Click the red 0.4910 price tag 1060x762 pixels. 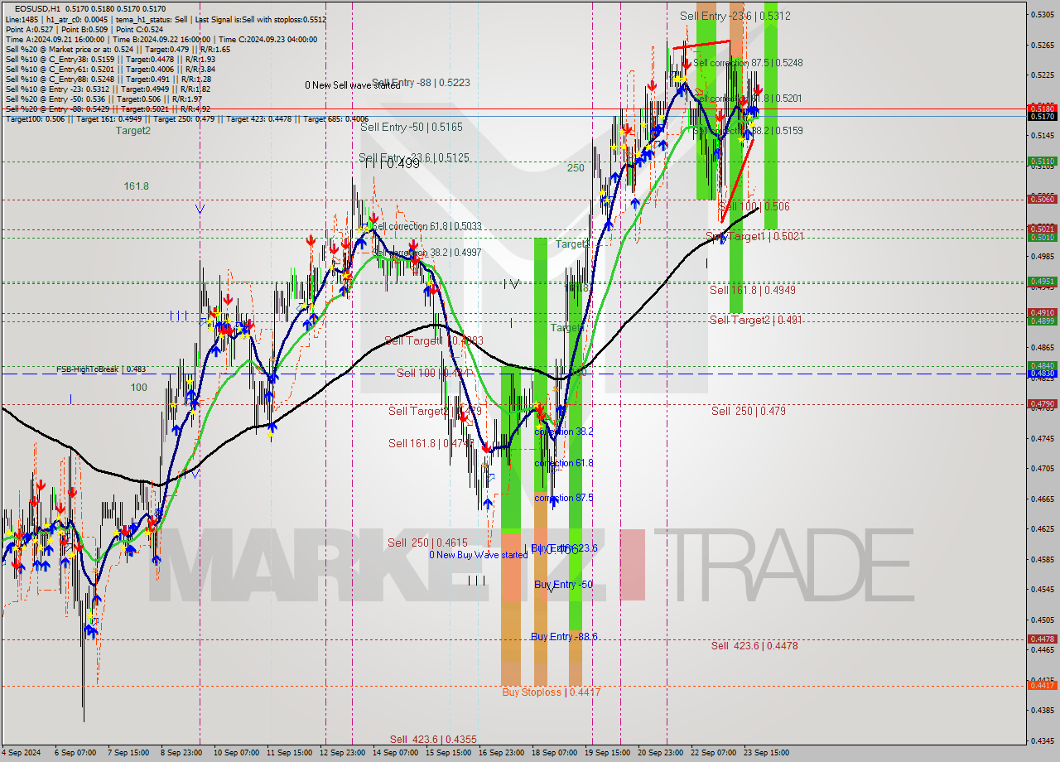click(x=1041, y=313)
